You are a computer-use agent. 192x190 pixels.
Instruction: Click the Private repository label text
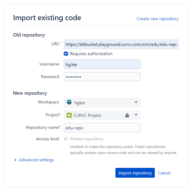(x=87, y=139)
